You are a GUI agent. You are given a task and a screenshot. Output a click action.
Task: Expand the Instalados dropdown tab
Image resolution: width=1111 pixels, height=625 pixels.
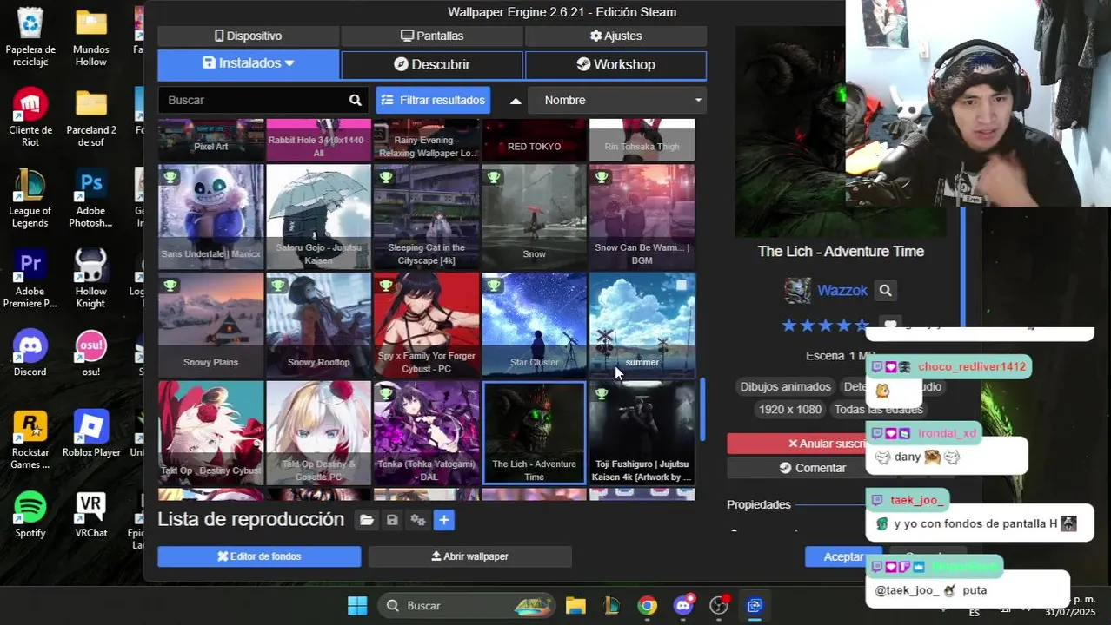coord(249,64)
